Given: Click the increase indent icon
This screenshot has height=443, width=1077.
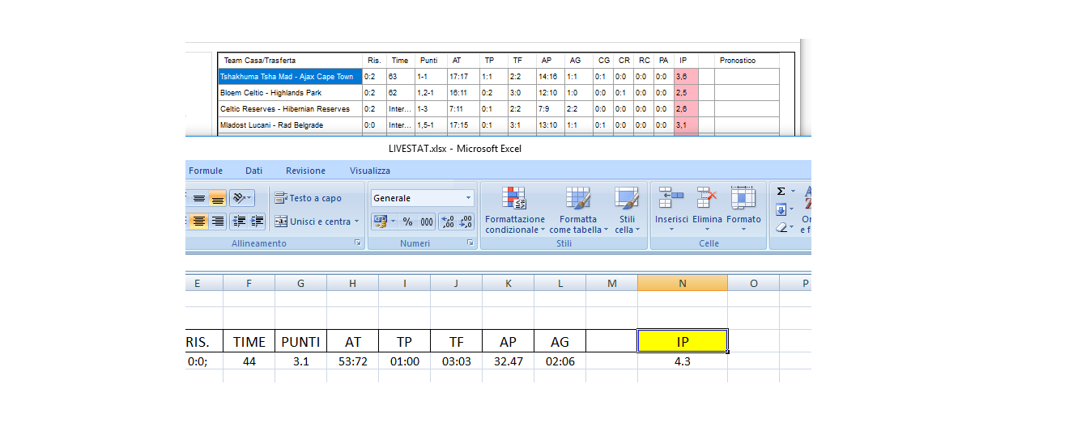Looking at the screenshot, I should click(x=258, y=221).
